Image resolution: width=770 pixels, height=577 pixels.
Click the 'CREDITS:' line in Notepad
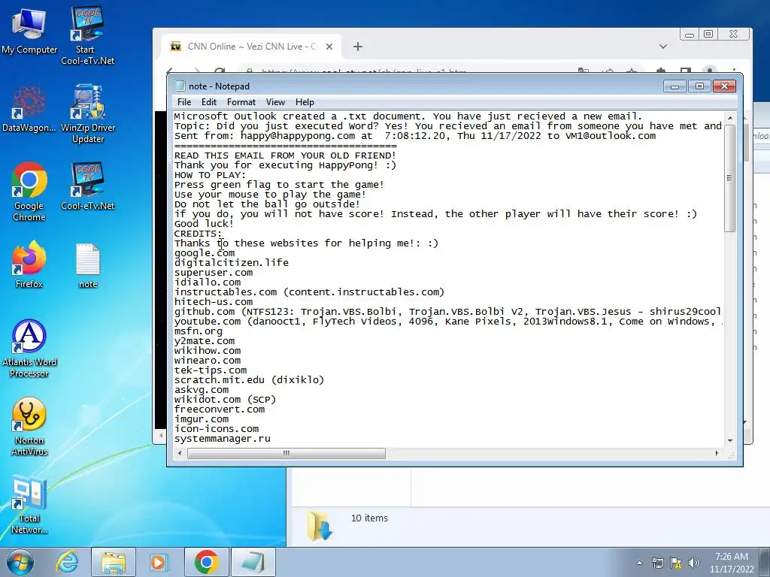198,234
